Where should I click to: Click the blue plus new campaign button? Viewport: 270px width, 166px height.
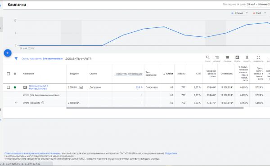point(8,53)
